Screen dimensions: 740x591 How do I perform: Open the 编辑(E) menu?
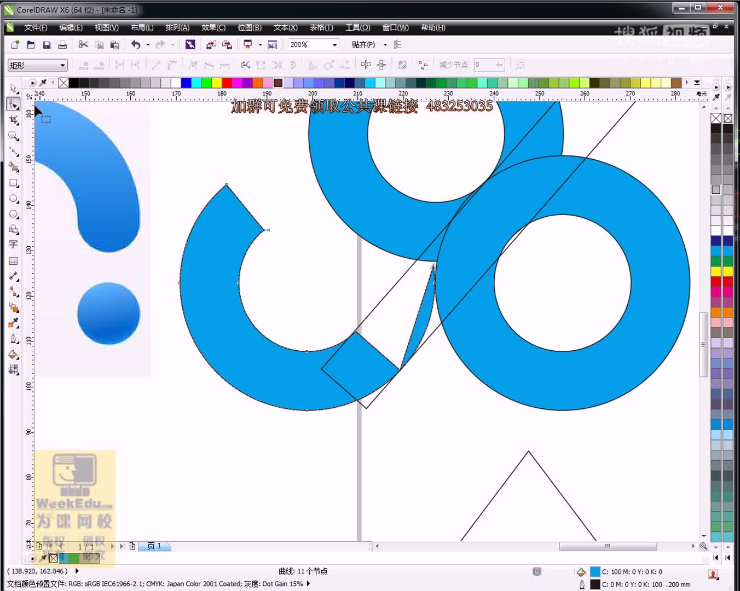tap(71, 27)
